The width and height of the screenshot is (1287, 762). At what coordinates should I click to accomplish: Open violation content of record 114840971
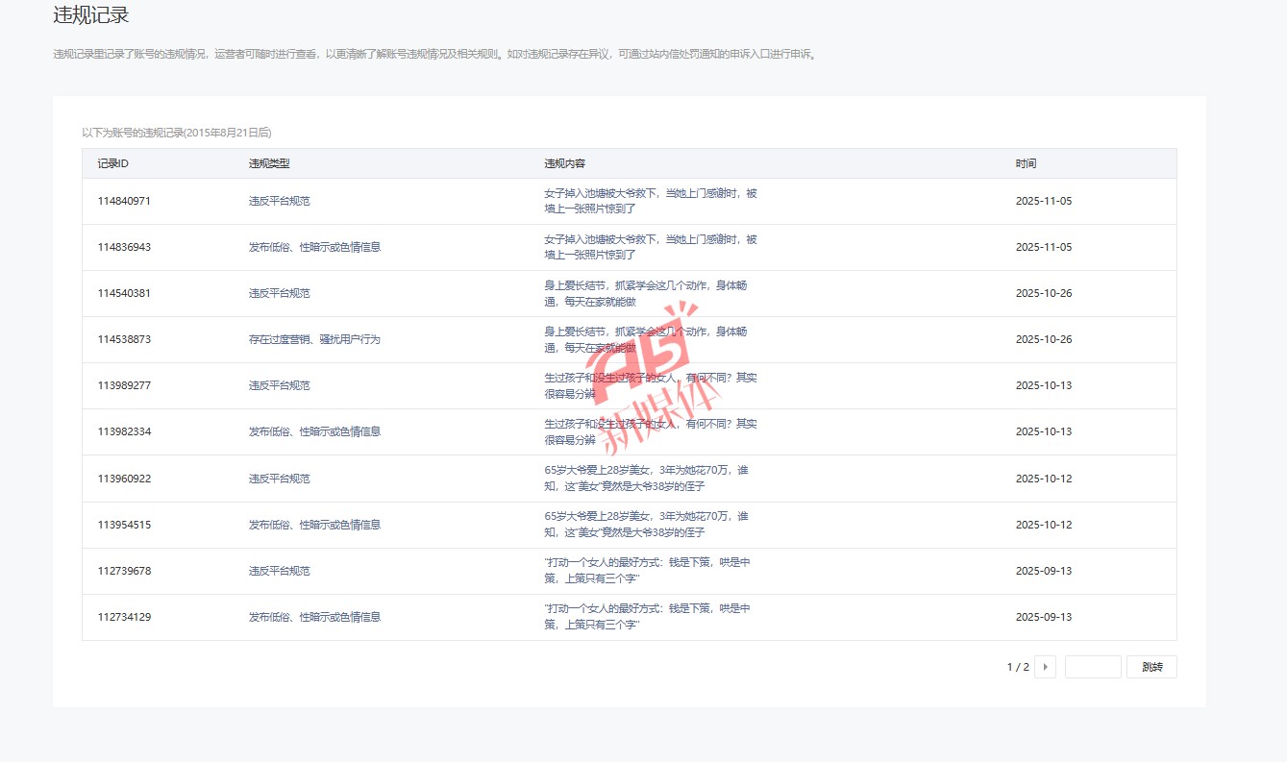tap(650, 201)
